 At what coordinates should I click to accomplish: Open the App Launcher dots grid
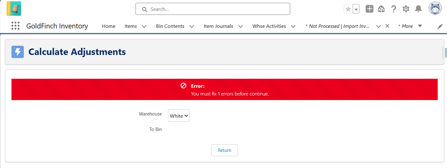tap(16, 26)
